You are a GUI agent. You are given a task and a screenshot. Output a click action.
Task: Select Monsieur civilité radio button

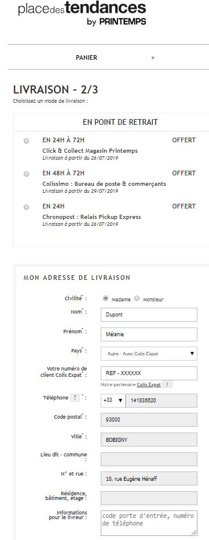point(137,298)
